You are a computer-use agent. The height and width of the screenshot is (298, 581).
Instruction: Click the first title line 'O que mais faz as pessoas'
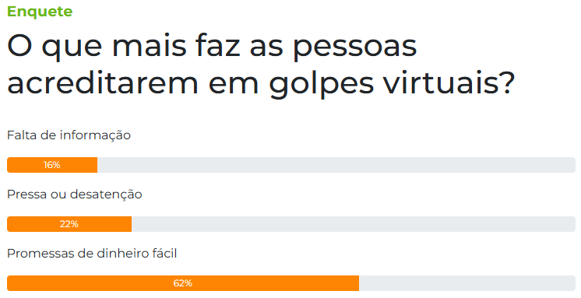[212, 47]
